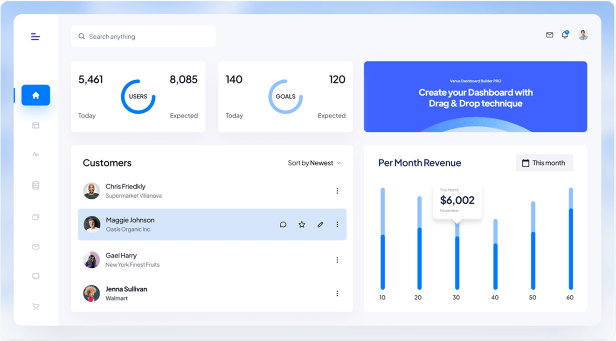The height and width of the screenshot is (341, 616).
Task: Click the Chris Friedkly name
Action: pyautogui.click(x=125, y=187)
